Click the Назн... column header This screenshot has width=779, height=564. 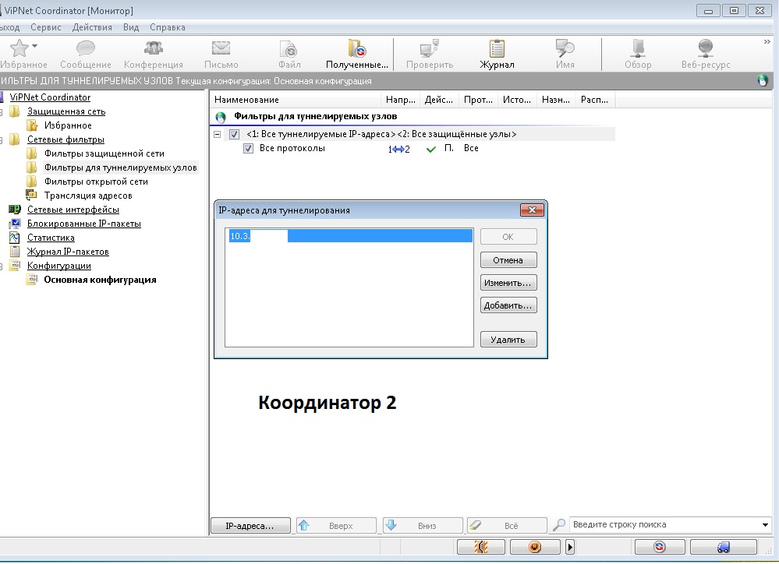(556, 100)
